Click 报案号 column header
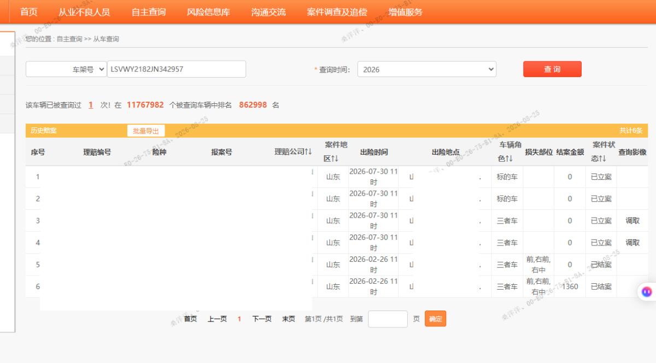The height and width of the screenshot is (363, 656). [x=221, y=152]
